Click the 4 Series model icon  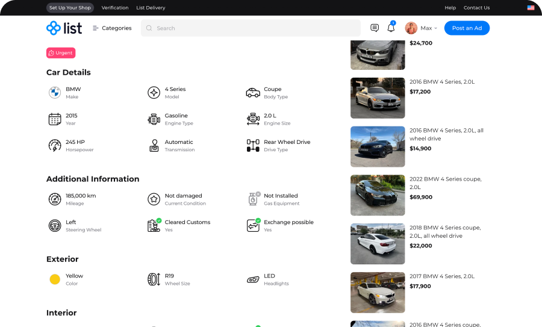pos(154,93)
